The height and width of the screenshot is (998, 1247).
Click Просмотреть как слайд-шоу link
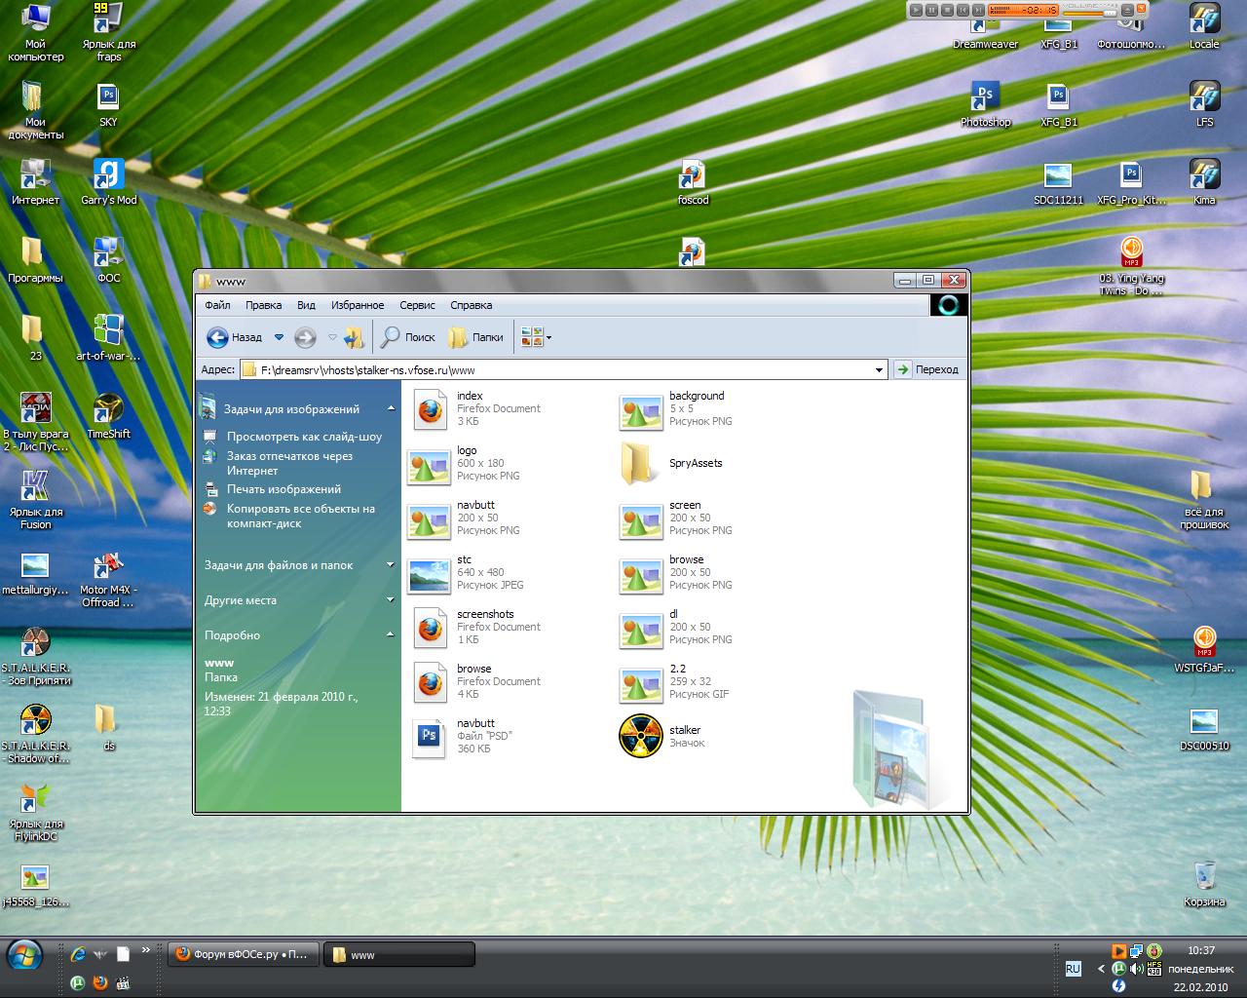pos(304,437)
